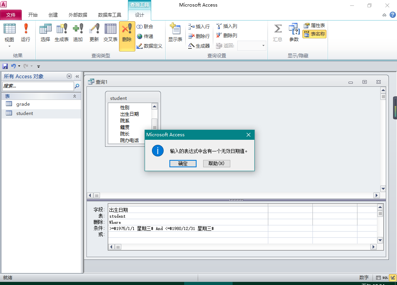Choose Update (更新) query type
Image resolution: width=397 pixels, height=285 pixels.
(94, 33)
